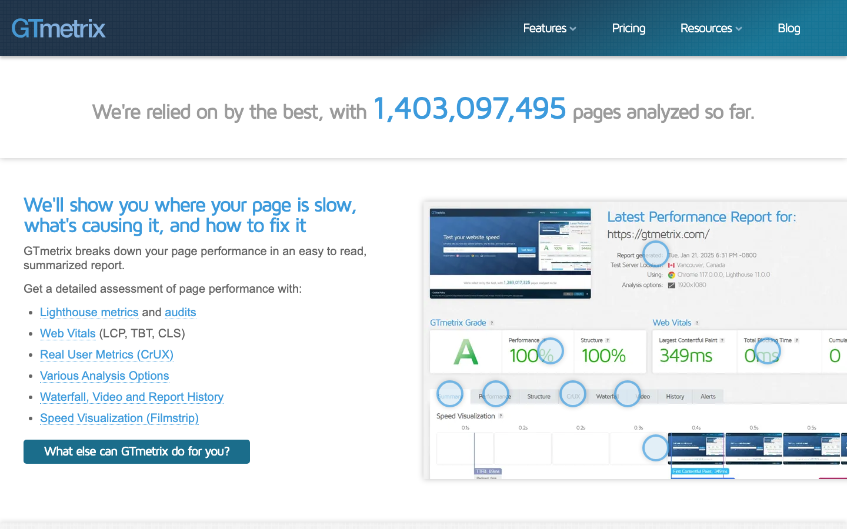Screen dimensions: 847x529
Task: Click the GTmetrix logo in the header
Action: point(58,28)
